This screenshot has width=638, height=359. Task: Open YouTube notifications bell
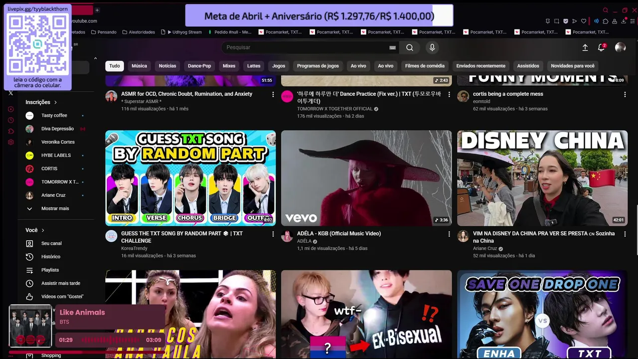click(x=602, y=47)
